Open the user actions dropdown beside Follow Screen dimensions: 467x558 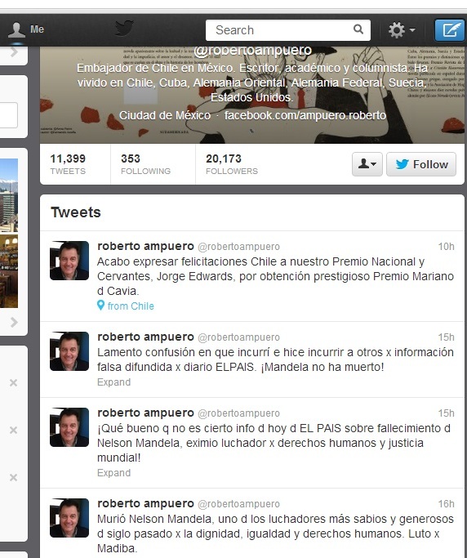(367, 164)
